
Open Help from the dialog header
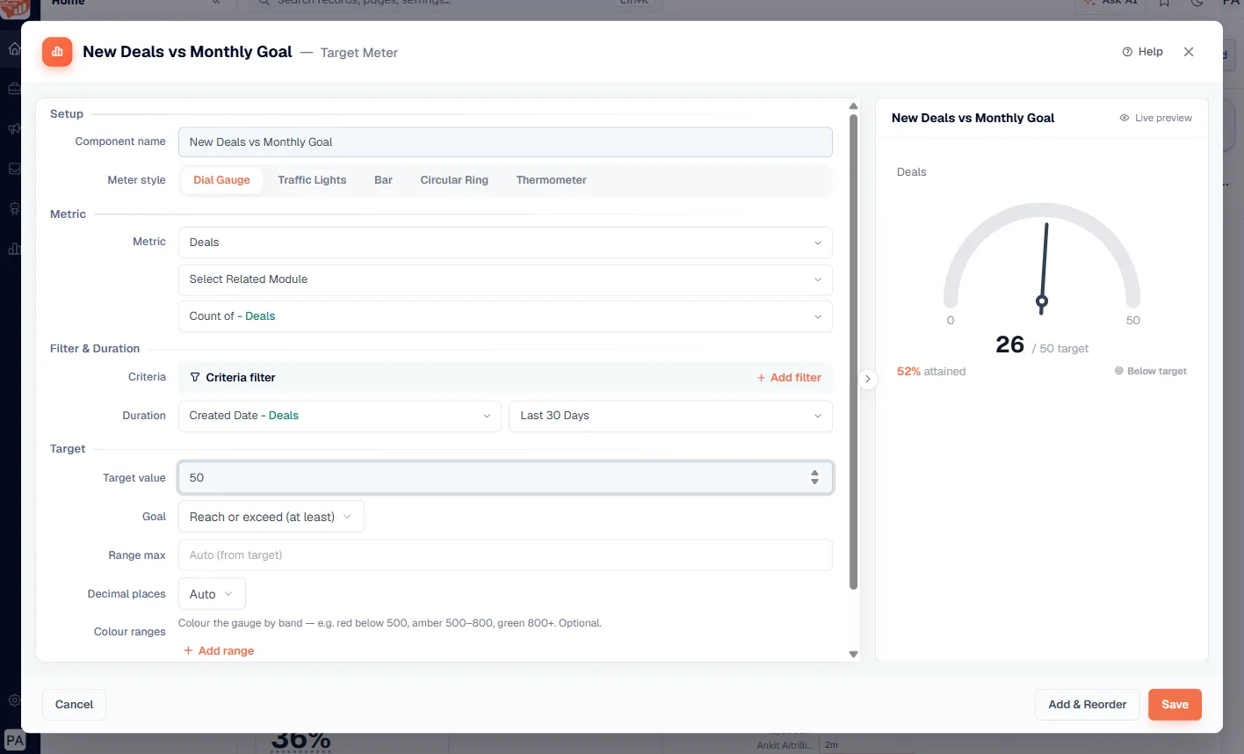1142,52
